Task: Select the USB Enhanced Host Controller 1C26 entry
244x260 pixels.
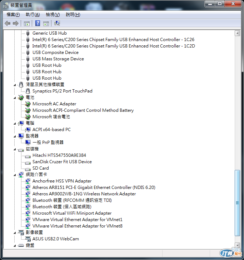Action: tap(113, 40)
